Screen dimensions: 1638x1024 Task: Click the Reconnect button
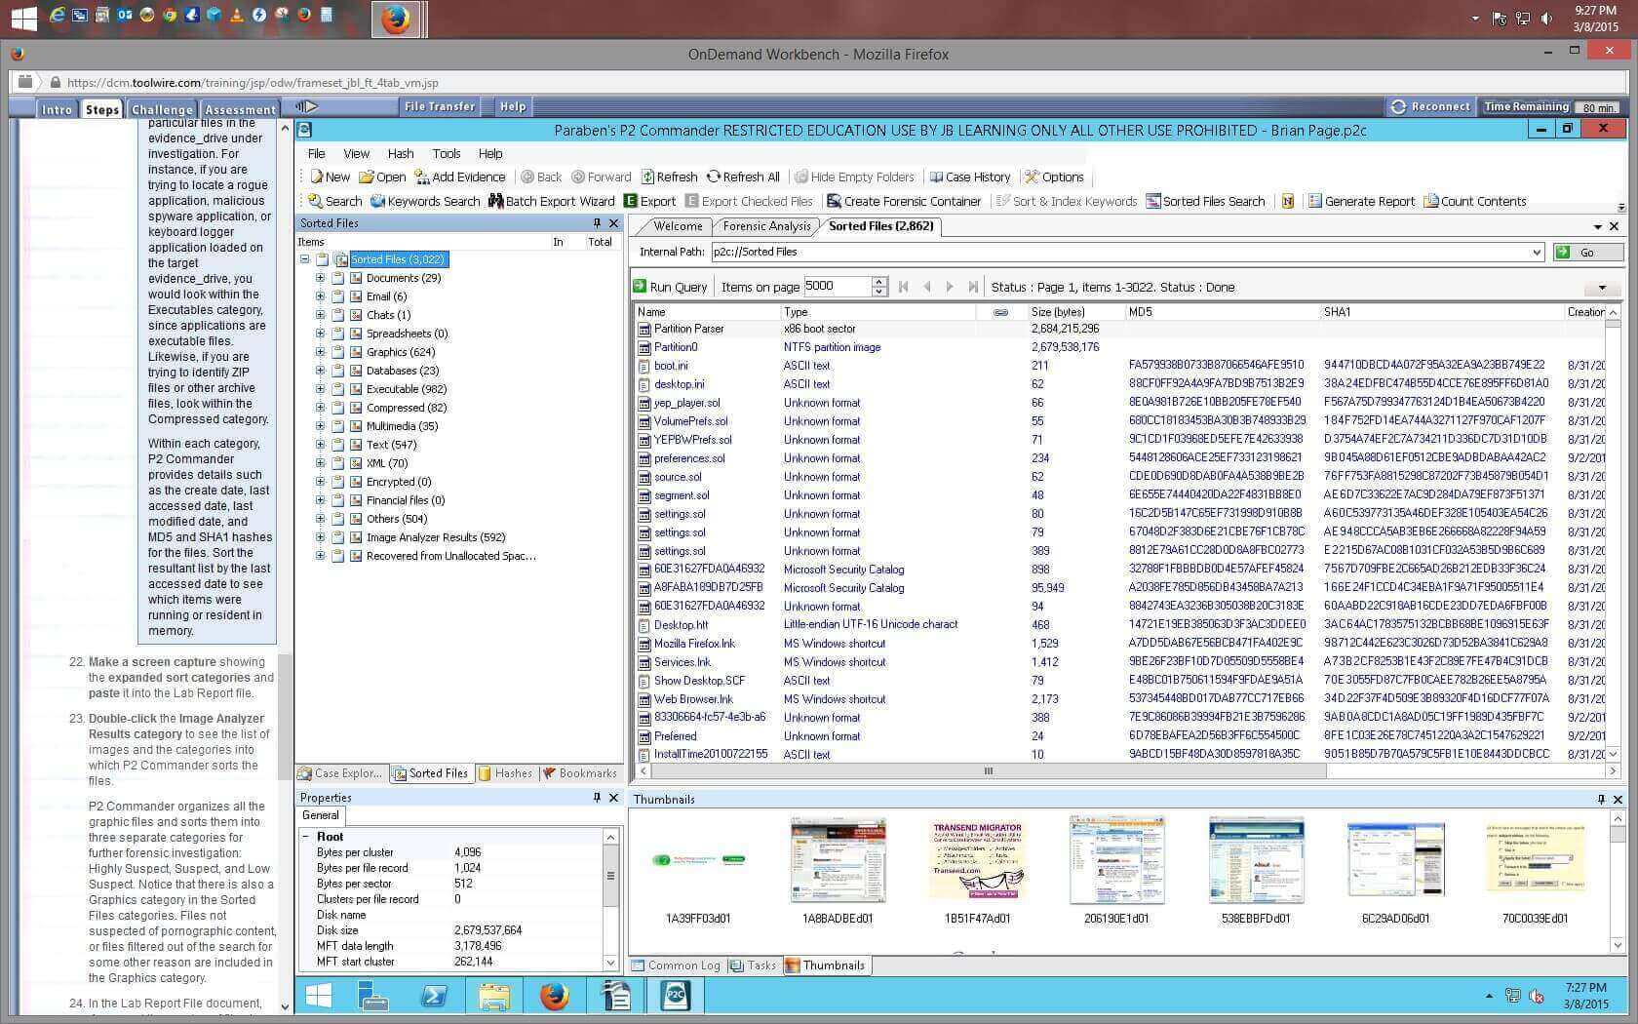click(x=1430, y=107)
